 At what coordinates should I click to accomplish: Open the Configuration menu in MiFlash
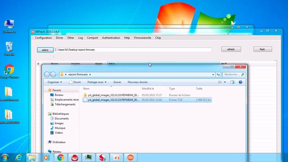43,38
